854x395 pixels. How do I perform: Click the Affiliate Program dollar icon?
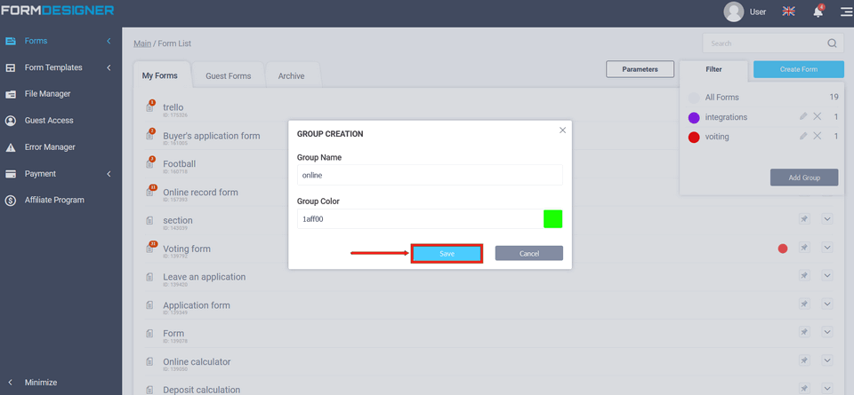coord(11,201)
